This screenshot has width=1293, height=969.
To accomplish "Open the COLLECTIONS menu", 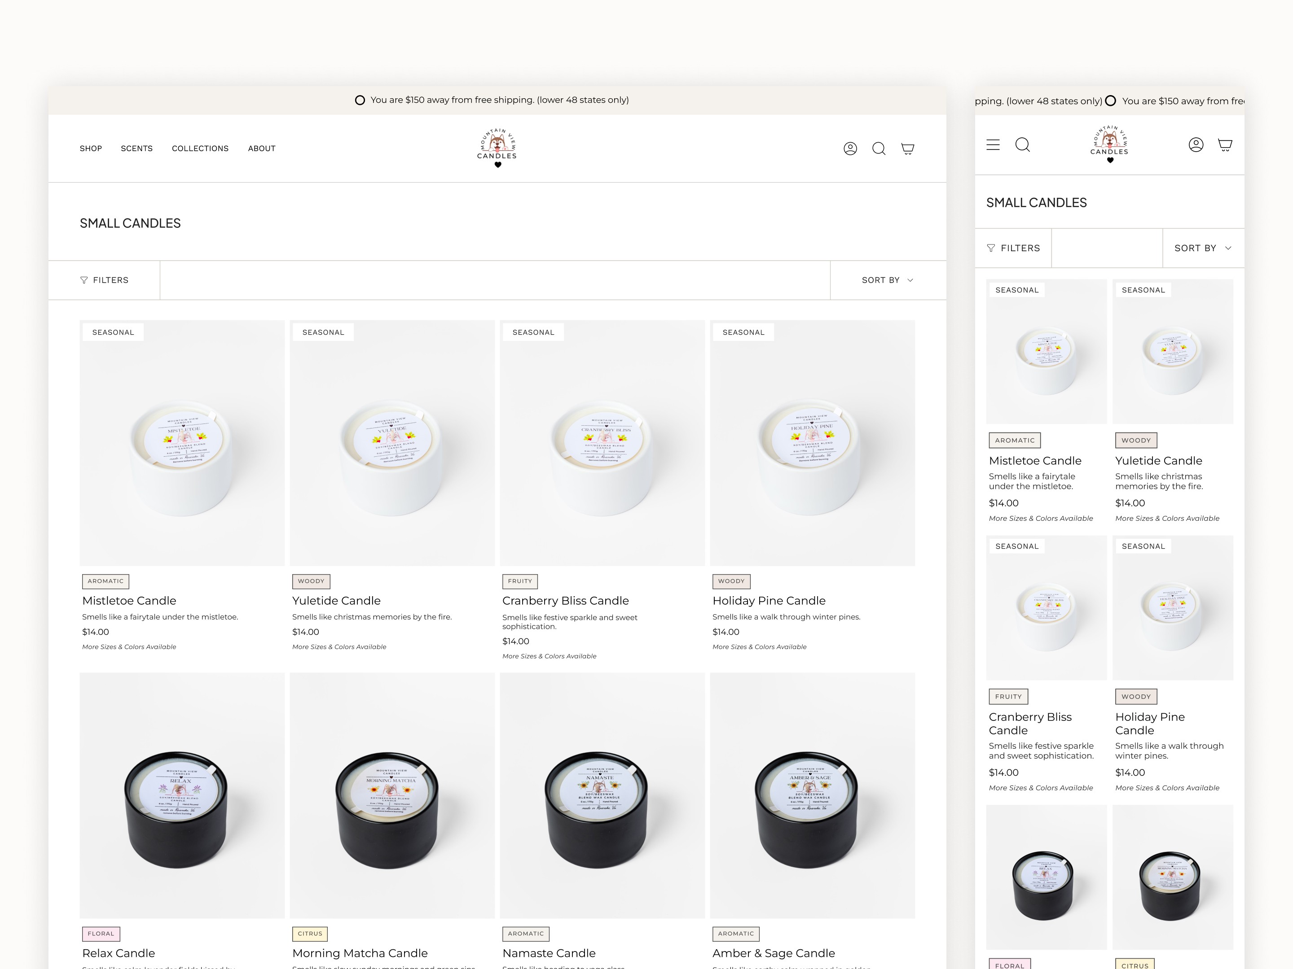I will [200, 148].
